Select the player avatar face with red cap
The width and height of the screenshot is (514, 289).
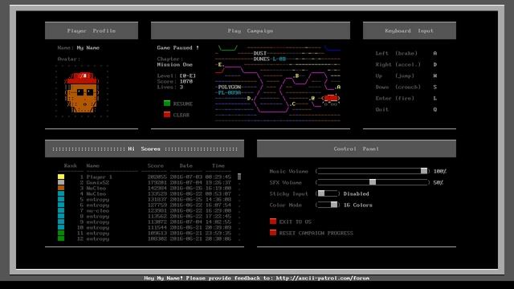[x=82, y=92]
